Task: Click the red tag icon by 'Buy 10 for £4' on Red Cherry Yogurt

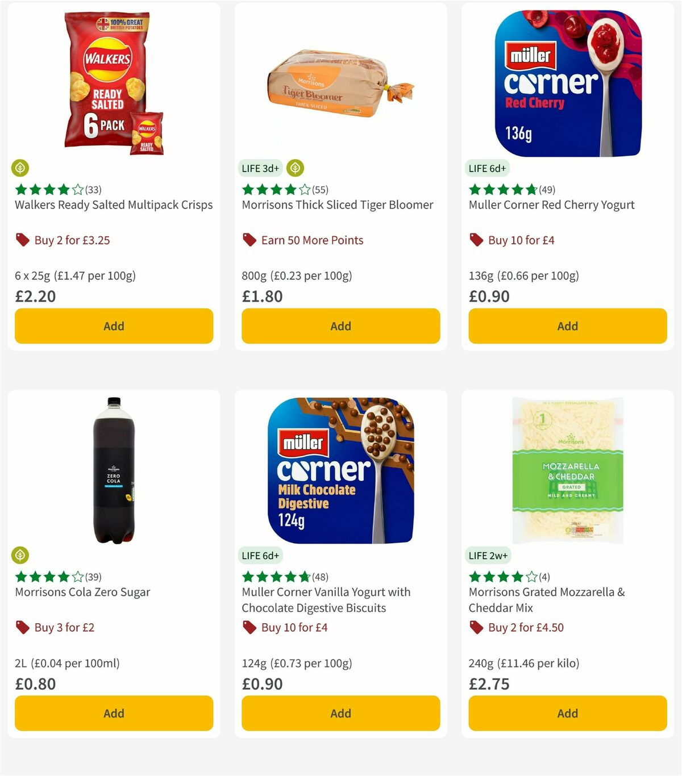Action: (x=476, y=240)
